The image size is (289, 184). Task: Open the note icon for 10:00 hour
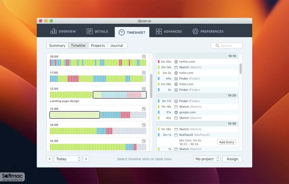tap(144, 57)
